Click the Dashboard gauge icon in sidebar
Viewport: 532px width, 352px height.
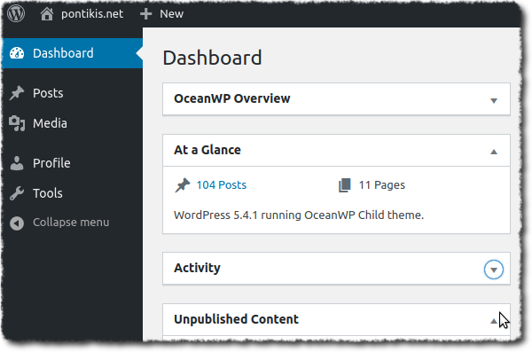coord(17,53)
